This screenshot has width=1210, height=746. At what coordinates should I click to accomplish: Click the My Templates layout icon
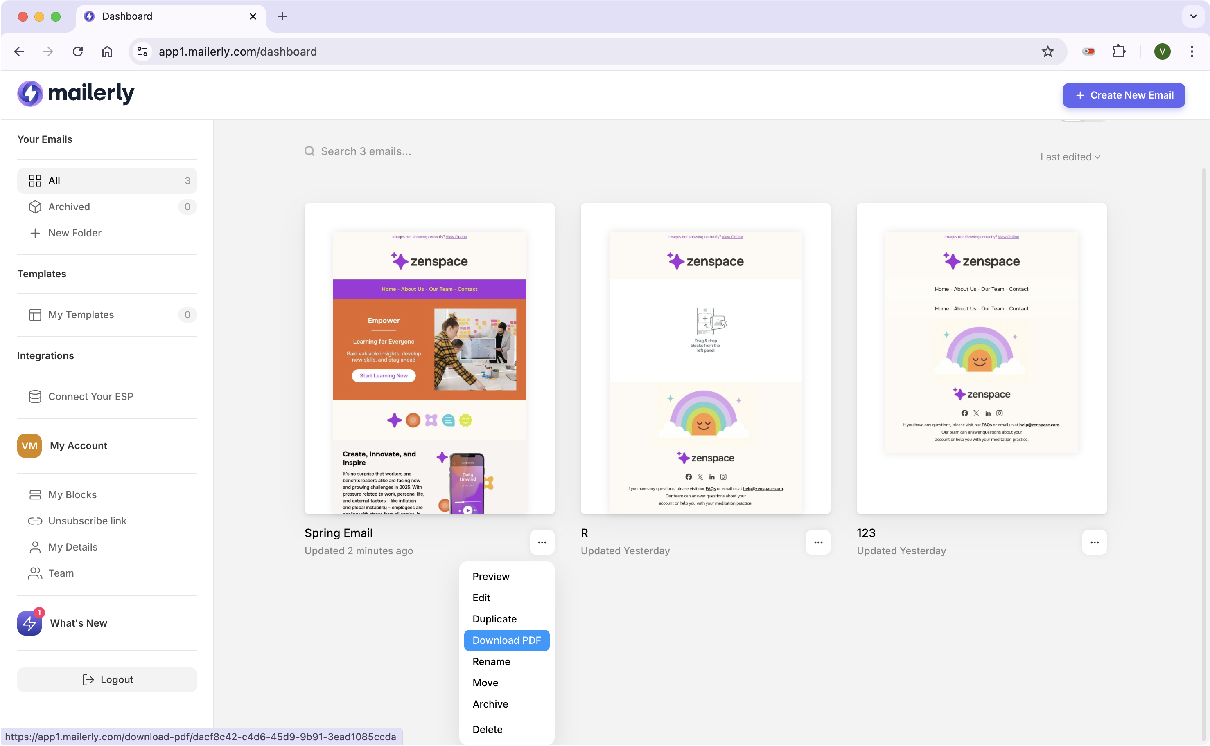pyautogui.click(x=34, y=315)
